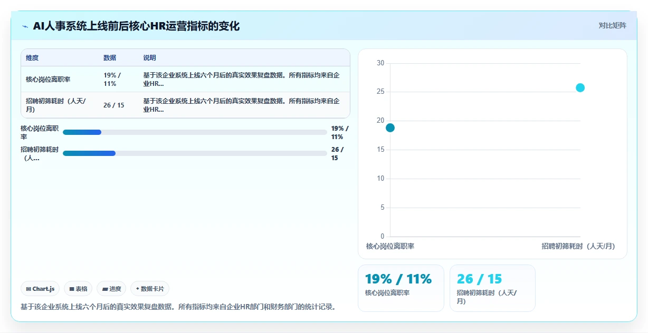The height and width of the screenshot is (333, 648).
Task: Click the 进度 tag chip
Action: 111,289
